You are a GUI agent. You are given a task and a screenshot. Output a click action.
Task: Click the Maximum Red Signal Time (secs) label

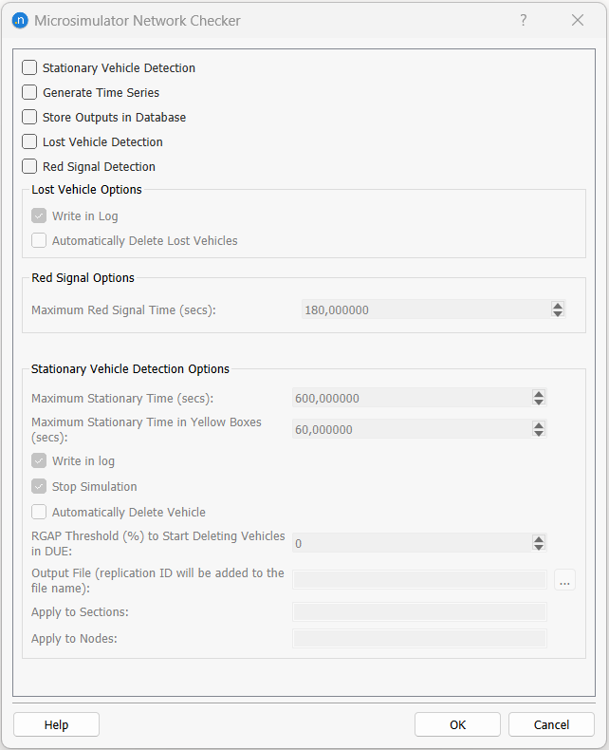coord(124,309)
